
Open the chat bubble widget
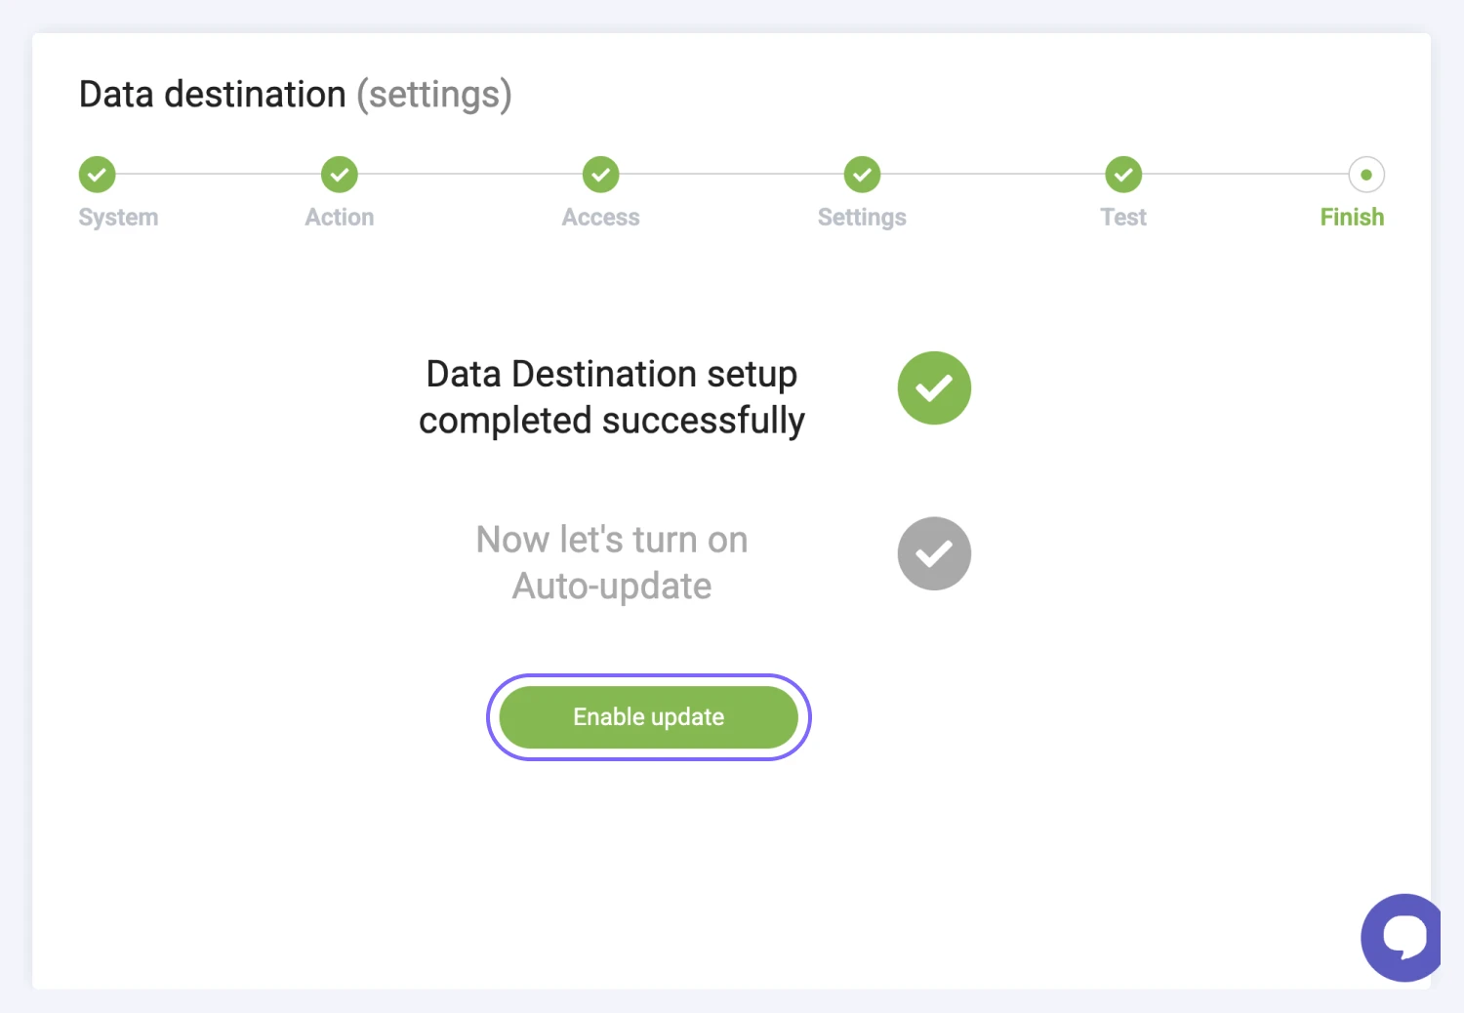pyautogui.click(x=1403, y=937)
